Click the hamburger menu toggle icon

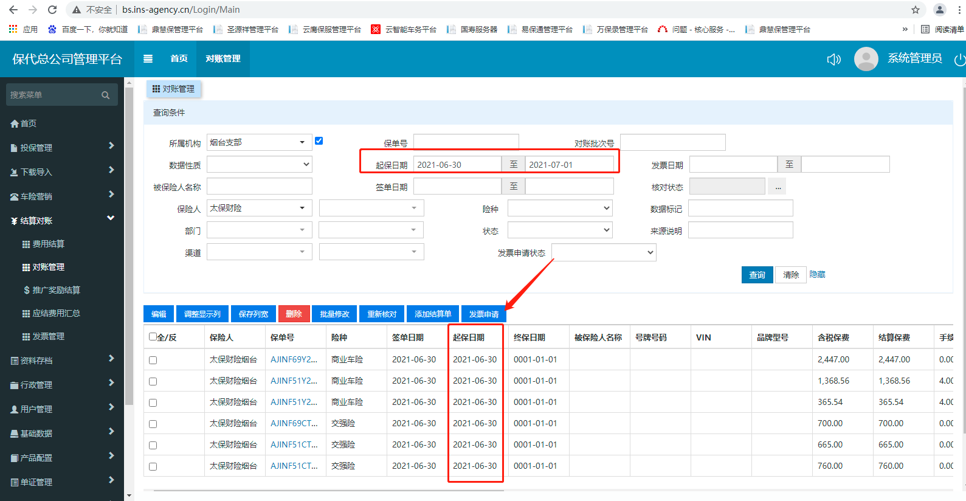148,59
